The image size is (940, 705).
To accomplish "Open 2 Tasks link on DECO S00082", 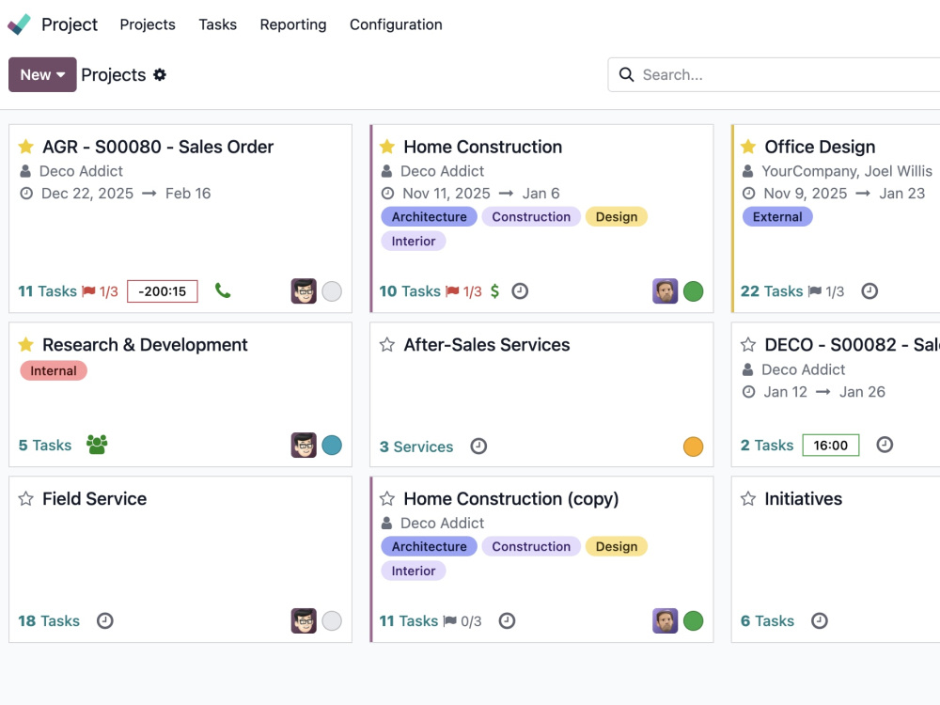I will click(x=767, y=445).
